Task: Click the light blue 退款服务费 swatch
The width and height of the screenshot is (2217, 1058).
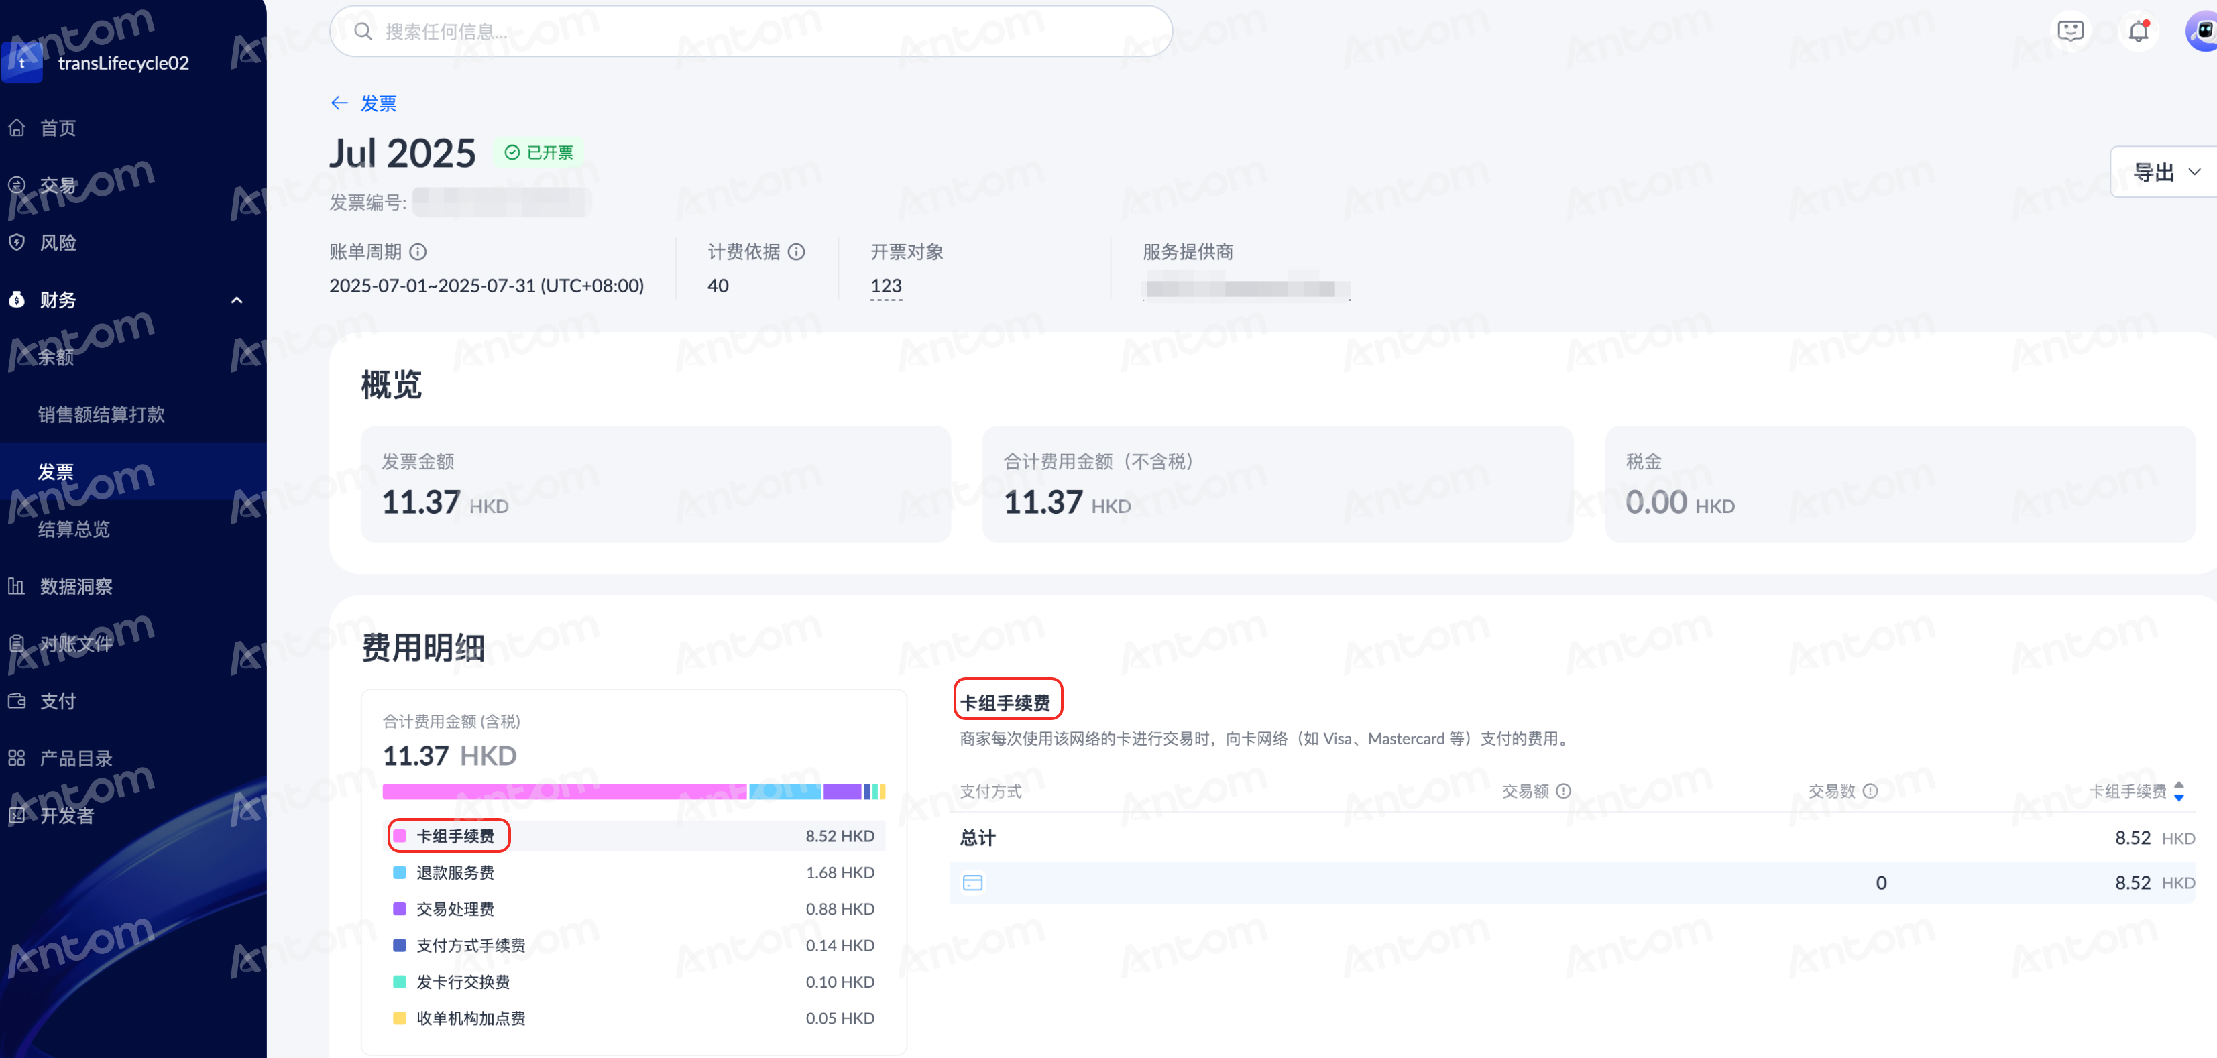Action: [x=399, y=872]
